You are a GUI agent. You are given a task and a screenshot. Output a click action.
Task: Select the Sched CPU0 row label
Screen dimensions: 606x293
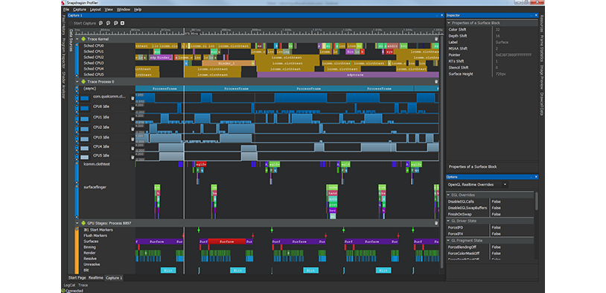(x=94, y=45)
